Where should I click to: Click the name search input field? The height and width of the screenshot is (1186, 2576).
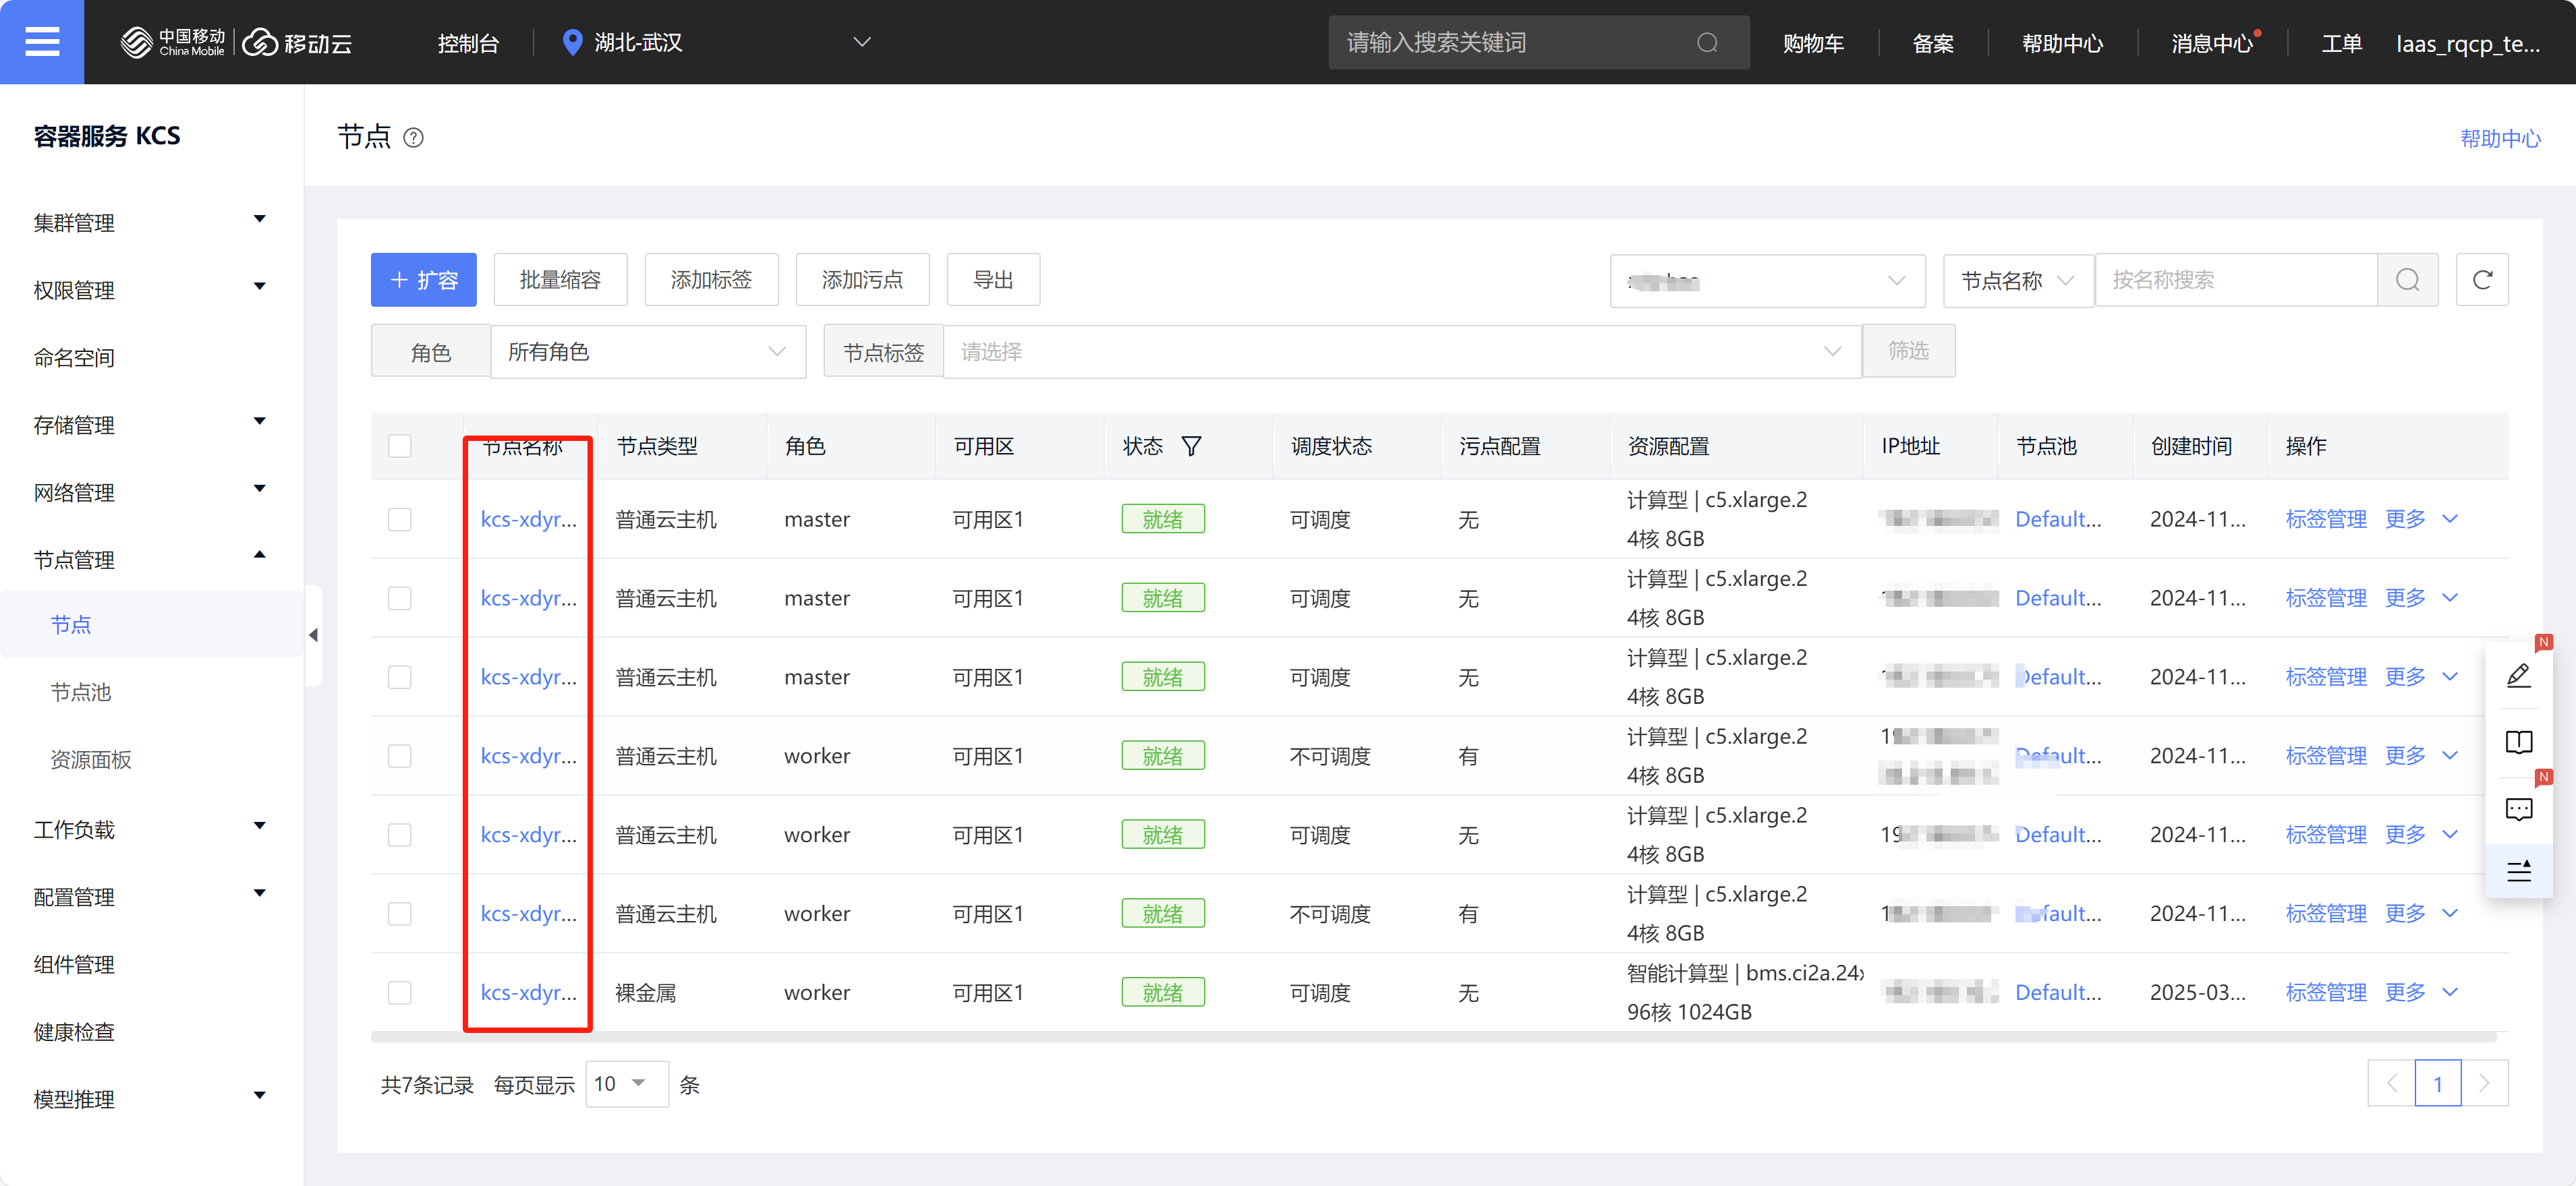[2230, 280]
